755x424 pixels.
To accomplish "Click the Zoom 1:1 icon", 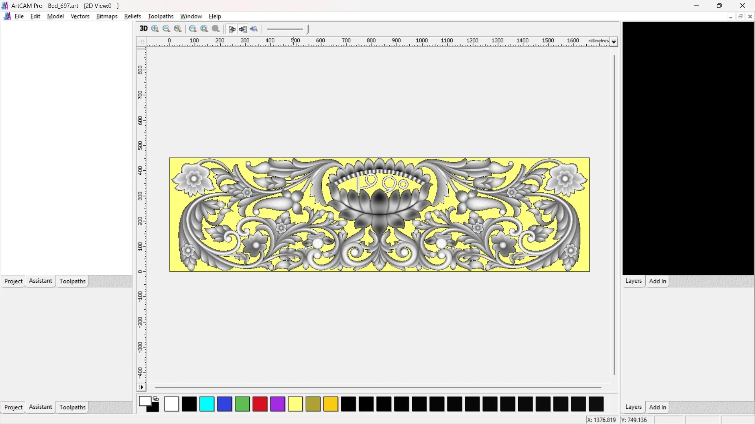I will pos(193,29).
